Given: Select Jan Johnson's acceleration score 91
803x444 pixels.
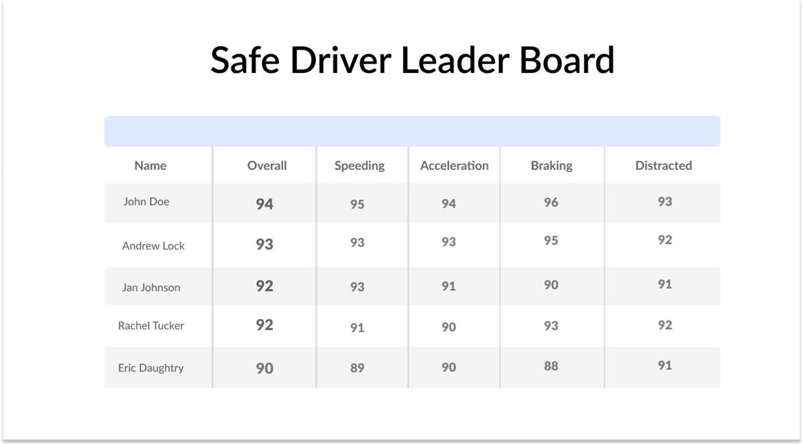Looking at the screenshot, I should tap(448, 286).
